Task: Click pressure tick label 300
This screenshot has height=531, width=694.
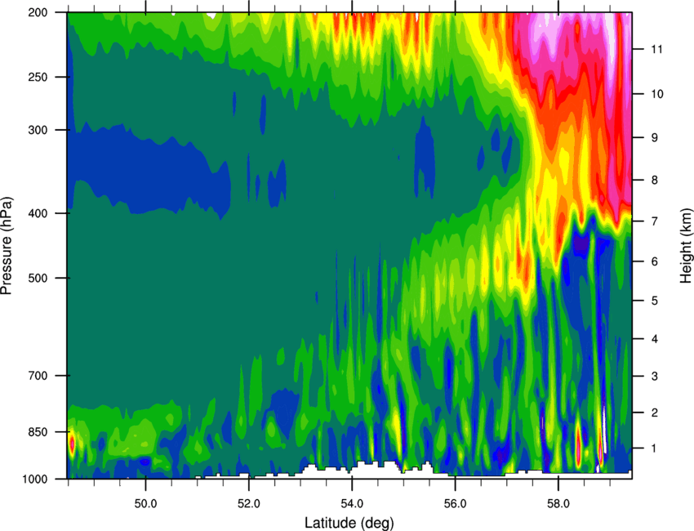Action: click(x=38, y=130)
